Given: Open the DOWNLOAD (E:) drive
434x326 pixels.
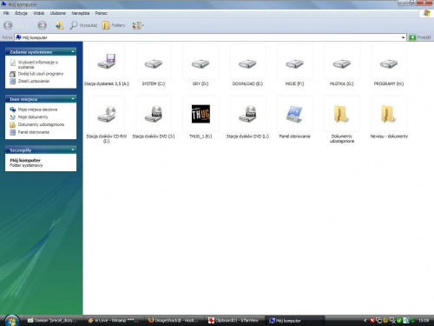Looking at the screenshot, I should pos(247,63).
